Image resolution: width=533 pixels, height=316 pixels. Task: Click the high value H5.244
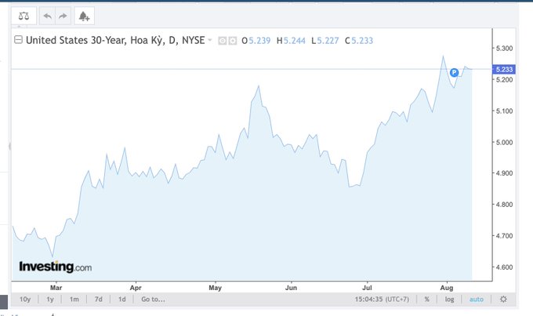click(x=291, y=41)
